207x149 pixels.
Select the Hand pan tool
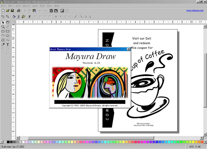tap(8, 22)
